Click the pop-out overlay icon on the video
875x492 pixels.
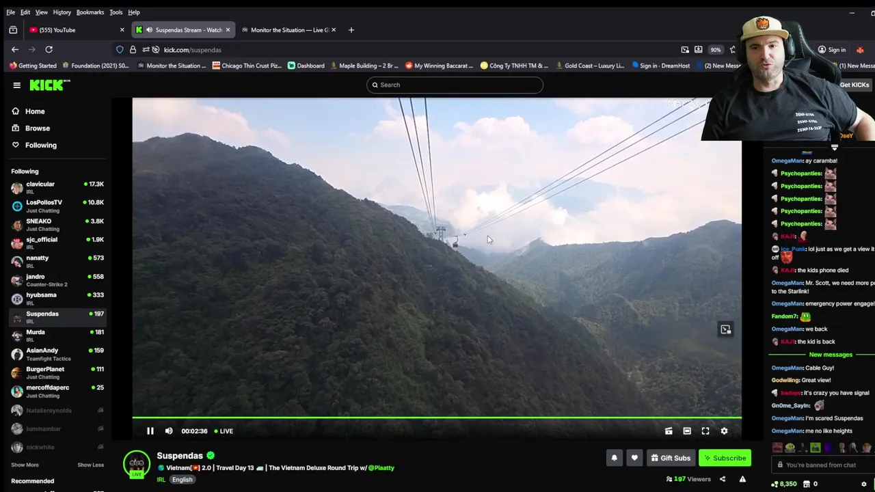pyautogui.click(x=725, y=329)
